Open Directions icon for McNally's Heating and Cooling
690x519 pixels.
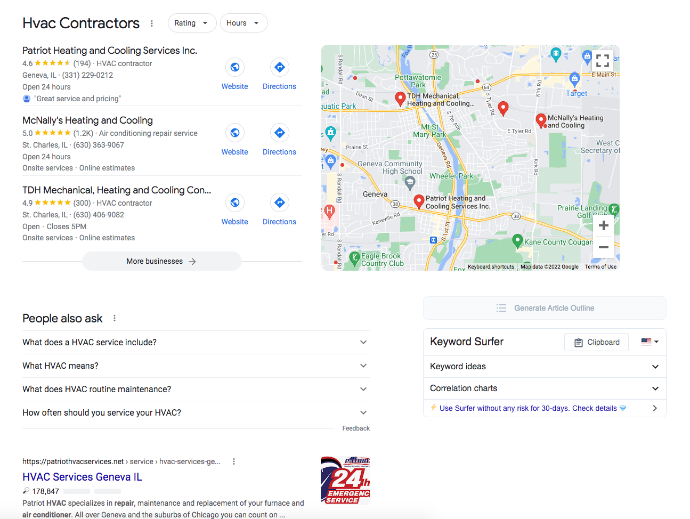[279, 133]
